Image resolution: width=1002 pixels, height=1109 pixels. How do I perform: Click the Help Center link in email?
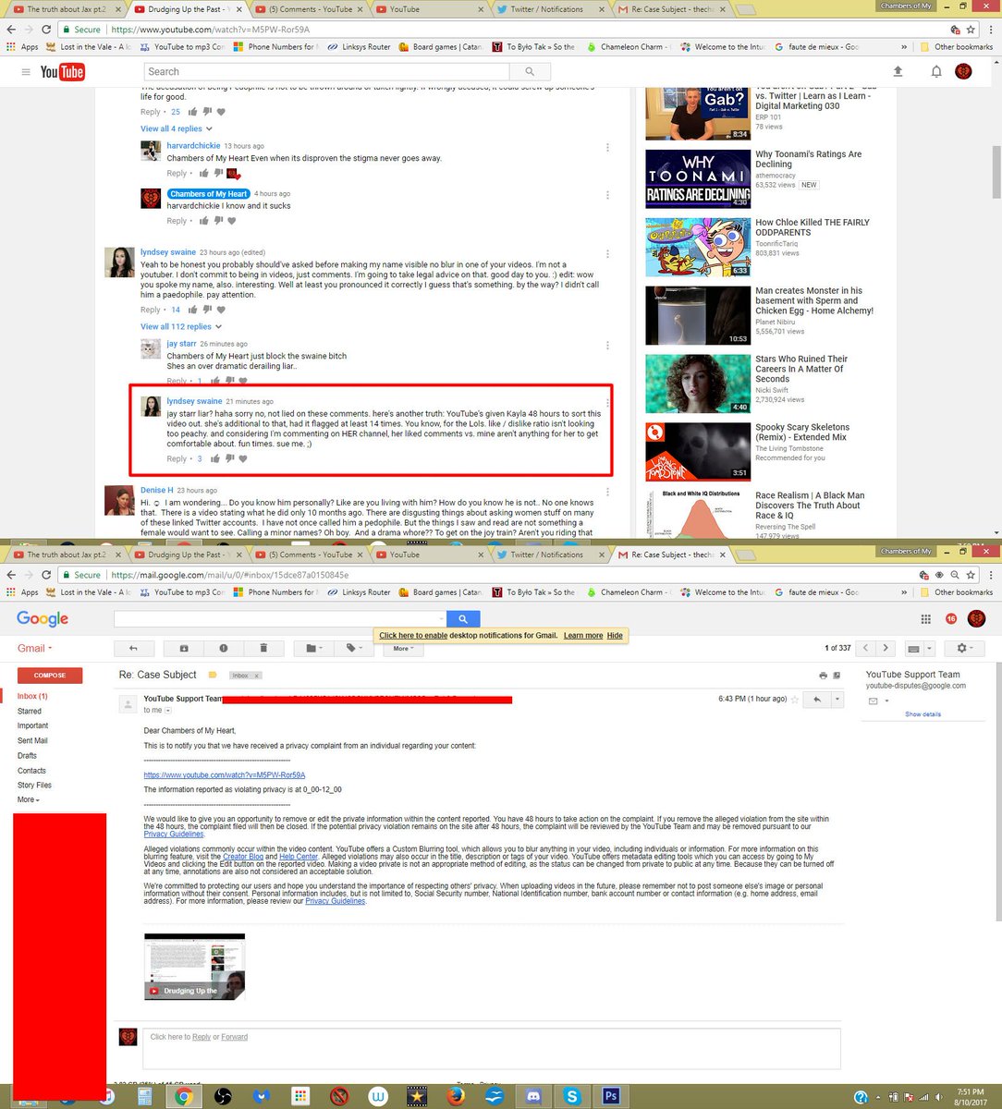[x=299, y=857]
